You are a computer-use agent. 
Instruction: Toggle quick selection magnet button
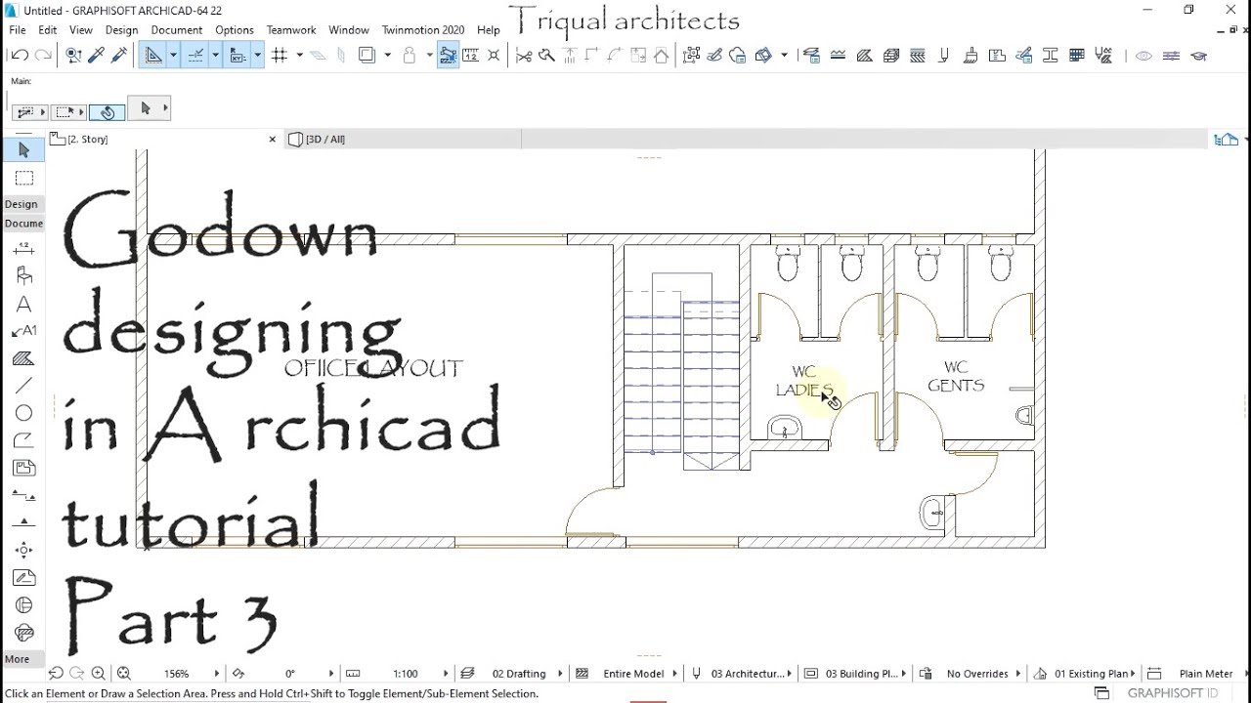click(107, 111)
